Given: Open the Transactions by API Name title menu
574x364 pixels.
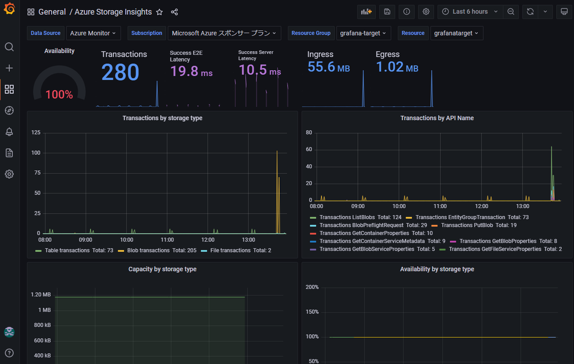Looking at the screenshot, I should click(x=437, y=118).
